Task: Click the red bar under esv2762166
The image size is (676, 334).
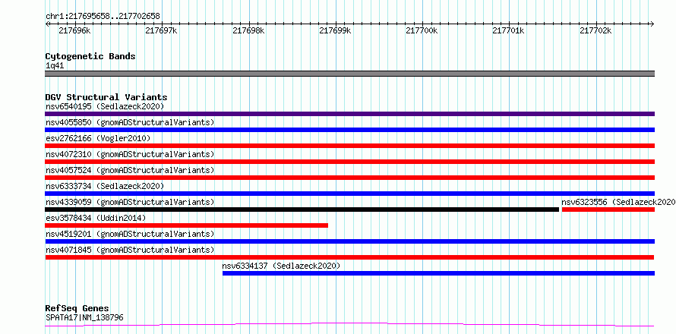Action: pos(349,146)
